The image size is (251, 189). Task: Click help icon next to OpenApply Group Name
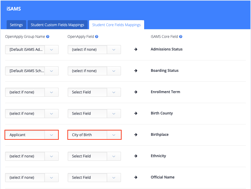(48, 37)
